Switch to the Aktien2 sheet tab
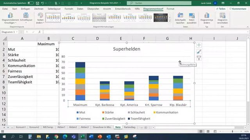The image size is (250, 140). pos(73,127)
